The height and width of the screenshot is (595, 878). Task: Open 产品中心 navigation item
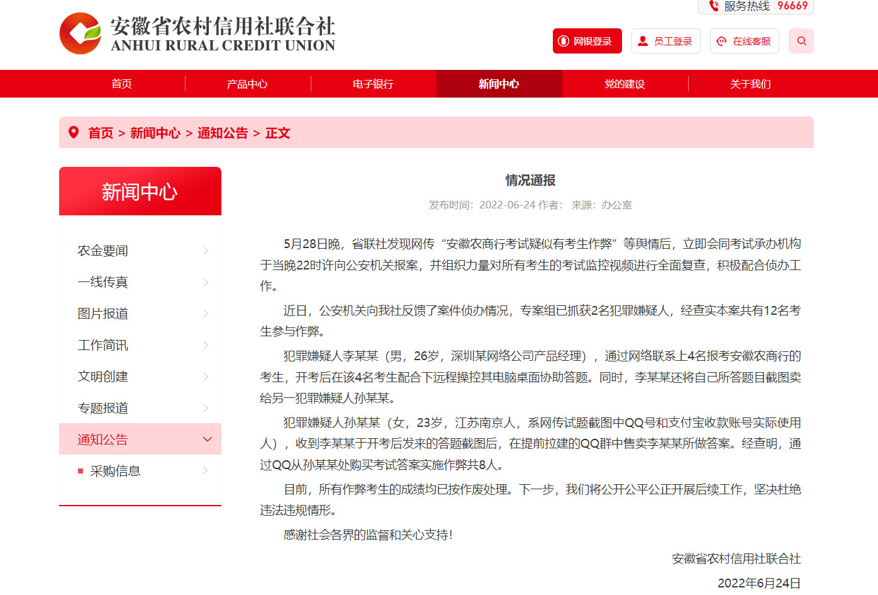point(248,84)
